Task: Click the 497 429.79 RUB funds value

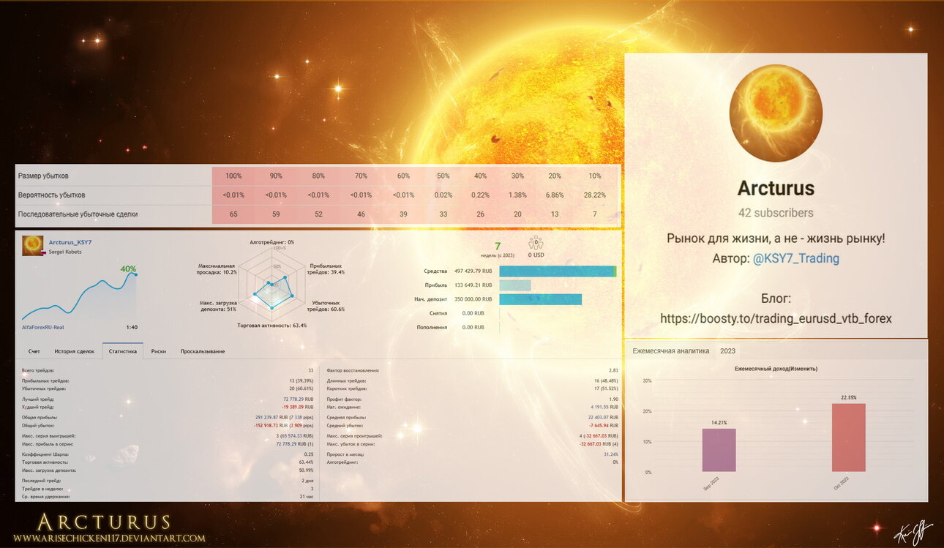Action: click(473, 271)
